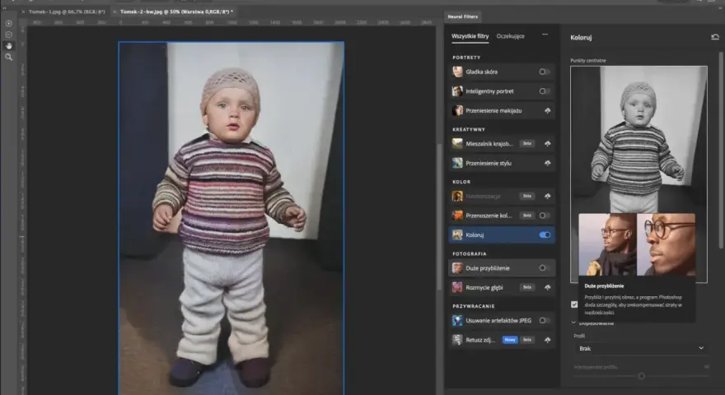This screenshot has height=395, width=725.
Task: Open the Wszystkie filtry tab
Action: pyautogui.click(x=470, y=36)
